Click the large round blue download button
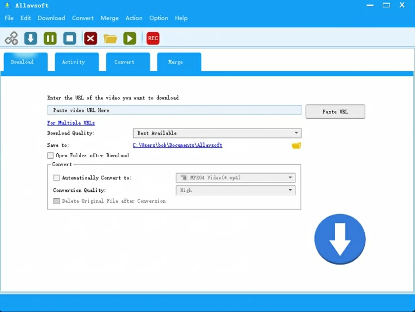This screenshot has height=312, width=415. pyautogui.click(x=340, y=239)
